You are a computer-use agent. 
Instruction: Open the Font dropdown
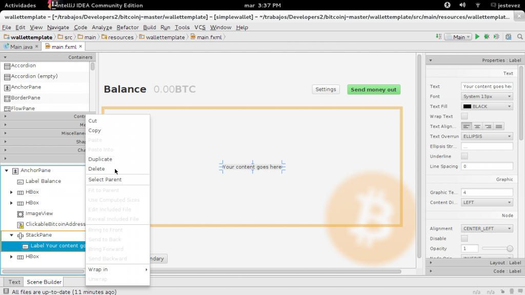487,96
